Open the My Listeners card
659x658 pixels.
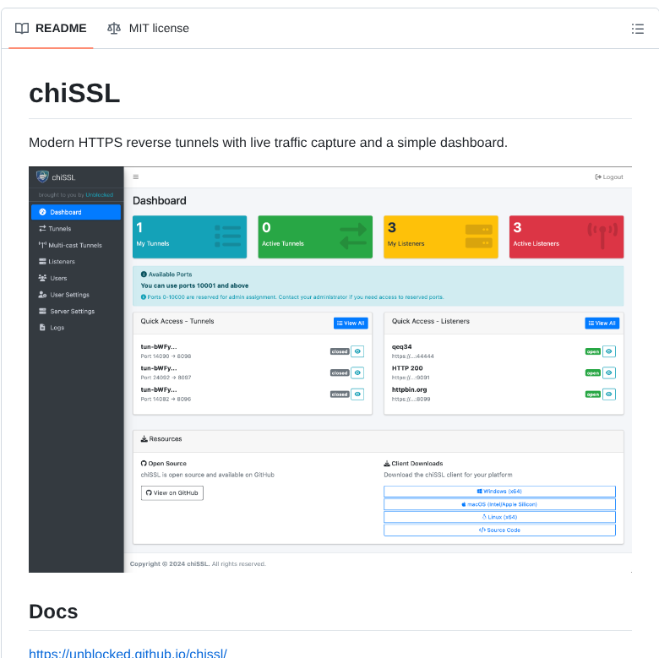[x=441, y=237]
